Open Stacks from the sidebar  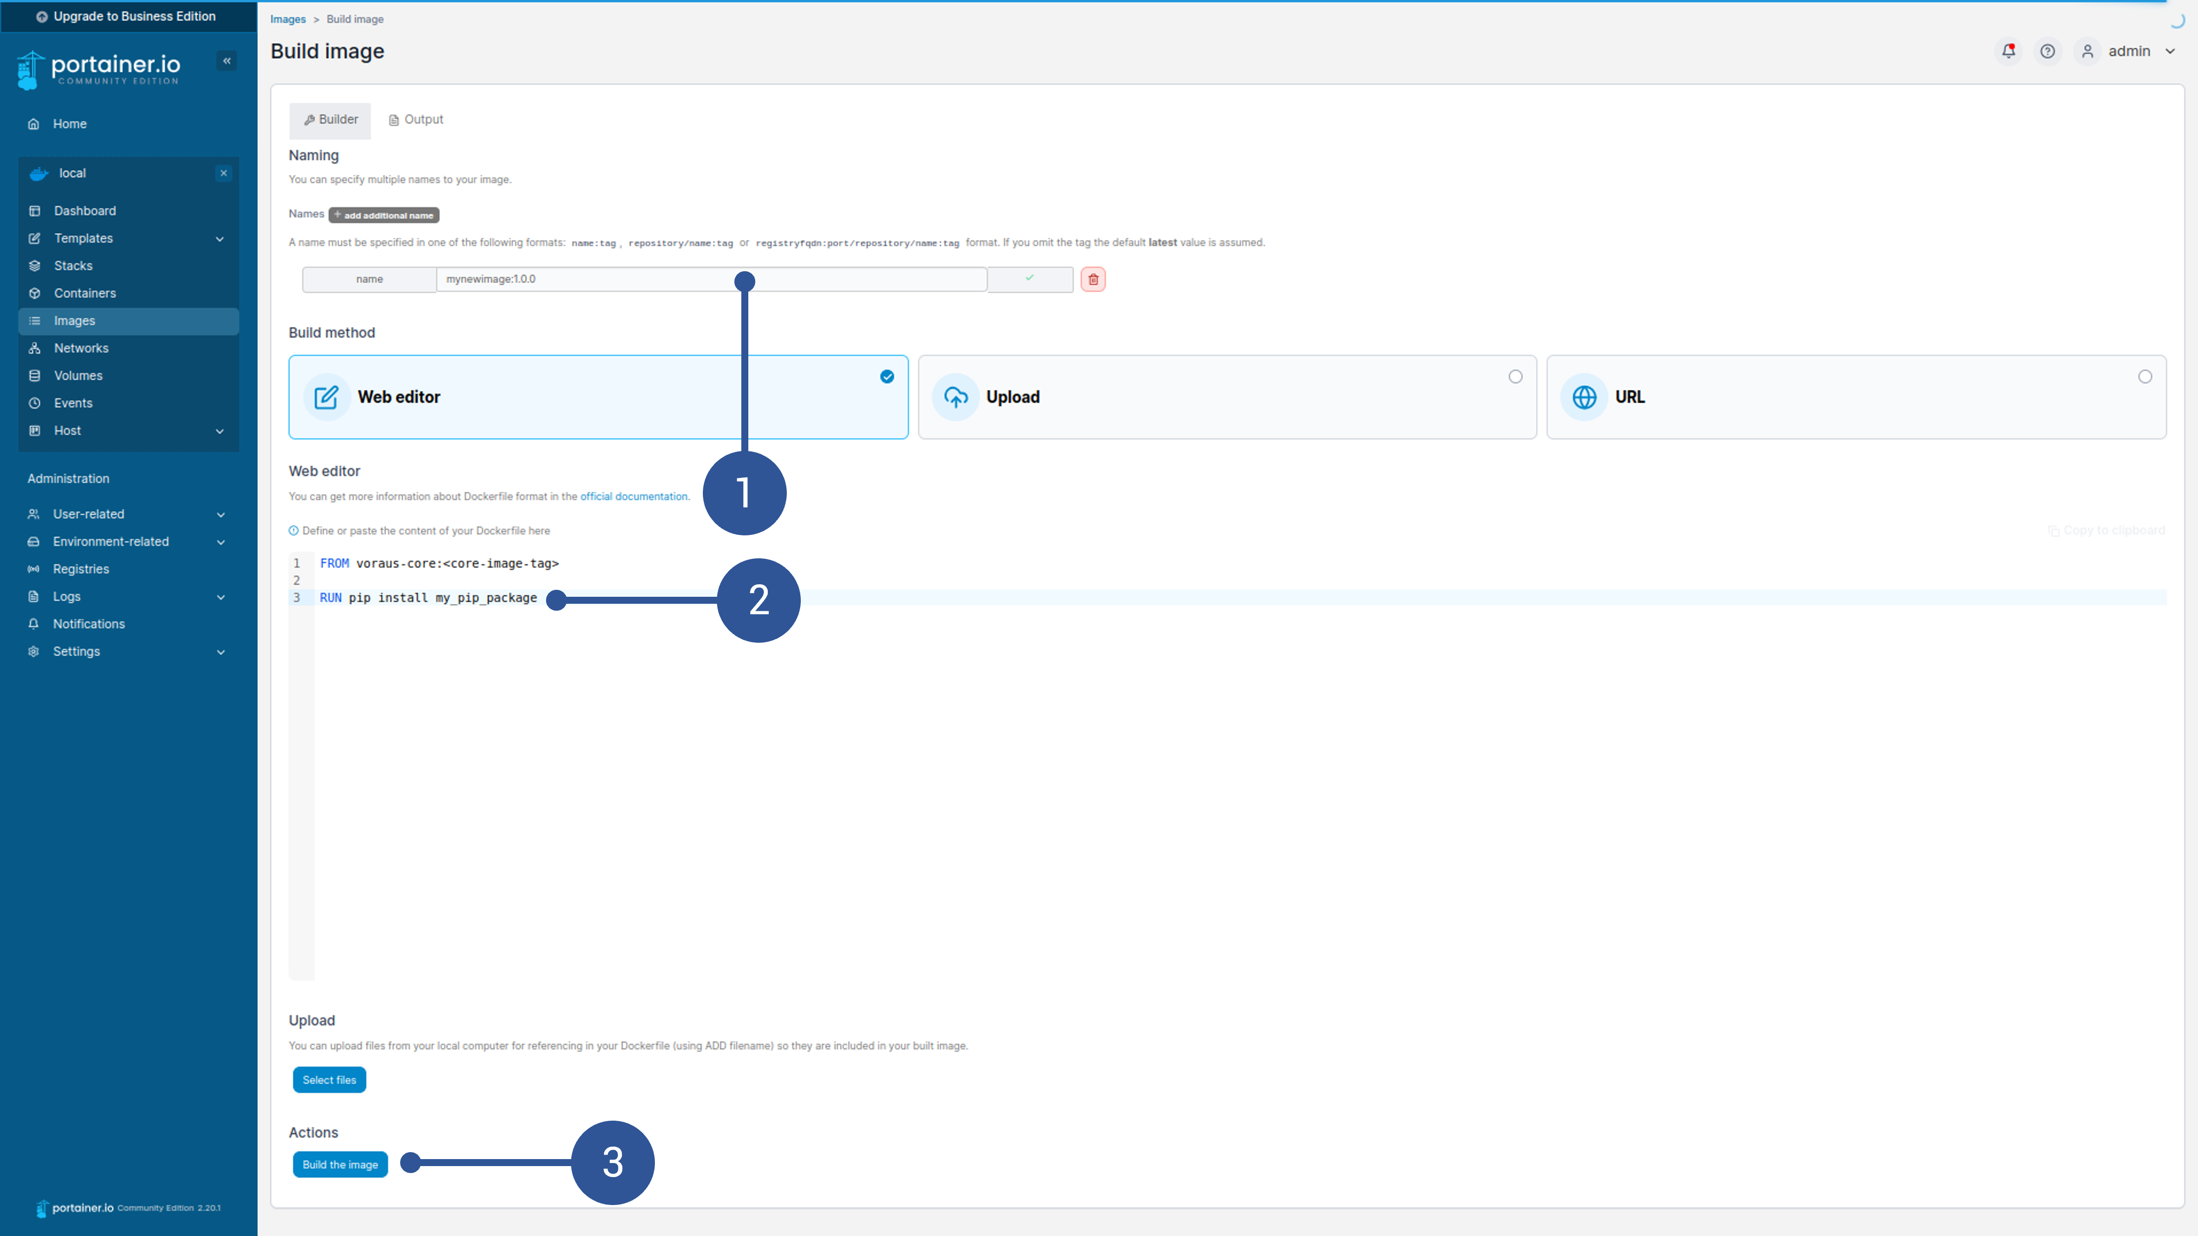[73, 265]
